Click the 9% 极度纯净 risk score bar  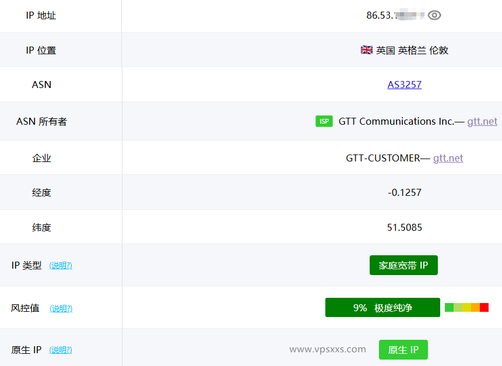(x=382, y=307)
